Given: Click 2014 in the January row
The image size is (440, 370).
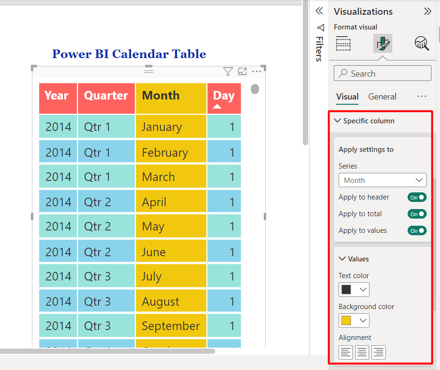Looking at the screenshot, I should (58, 127).
